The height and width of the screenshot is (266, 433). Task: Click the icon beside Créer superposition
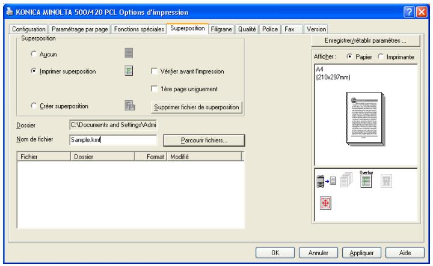click(130, 106)
